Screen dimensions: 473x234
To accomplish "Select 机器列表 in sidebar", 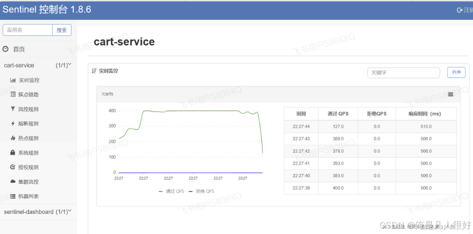I will click(29, 196).
